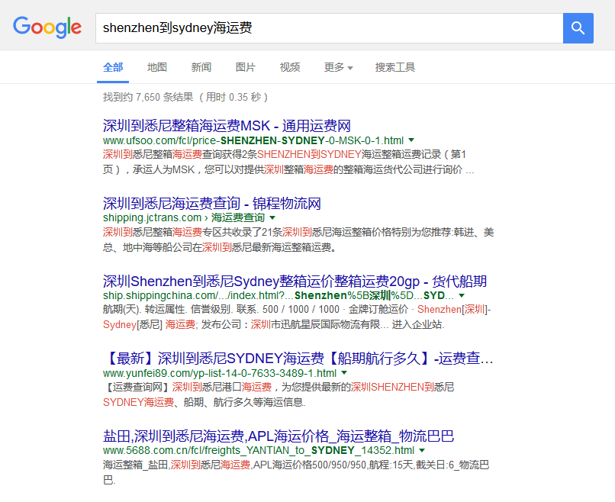Switch to the 地图 tab

coord(157,67)
